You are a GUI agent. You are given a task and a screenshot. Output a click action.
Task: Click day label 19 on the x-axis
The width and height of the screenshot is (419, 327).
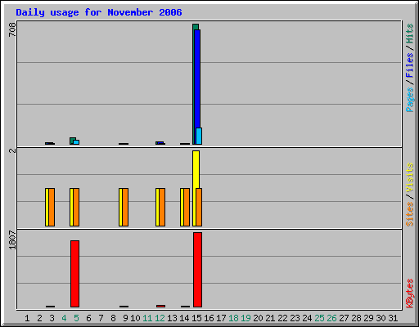(246, 318)
